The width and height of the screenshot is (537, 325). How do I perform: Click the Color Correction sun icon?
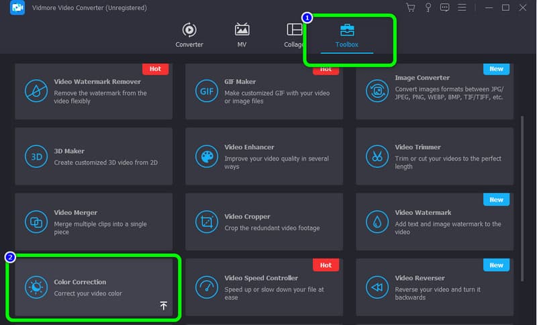tap(35, 287)
